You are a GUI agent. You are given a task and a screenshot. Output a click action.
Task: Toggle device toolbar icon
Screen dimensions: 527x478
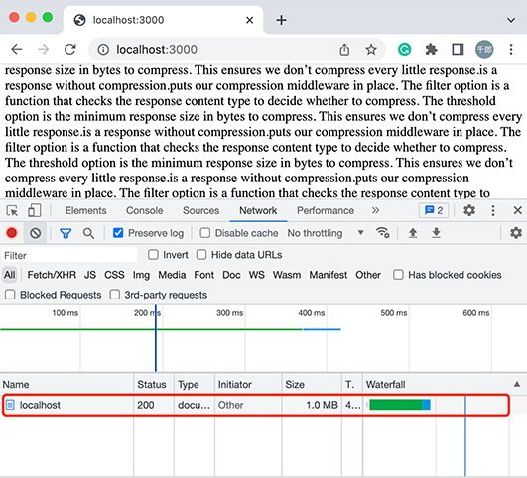(35, 211)
